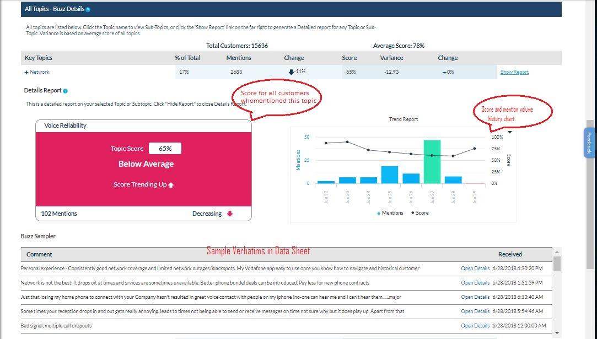Open Details for Bad signal comment
This screenshot has width=597, height=339.
coord(475,326)
